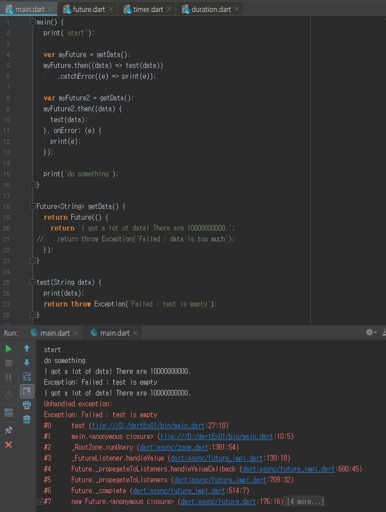This screenshot has height=512, width=386.
Task: Click the dart file icon on future.dart tab
Action: (67, 10)
